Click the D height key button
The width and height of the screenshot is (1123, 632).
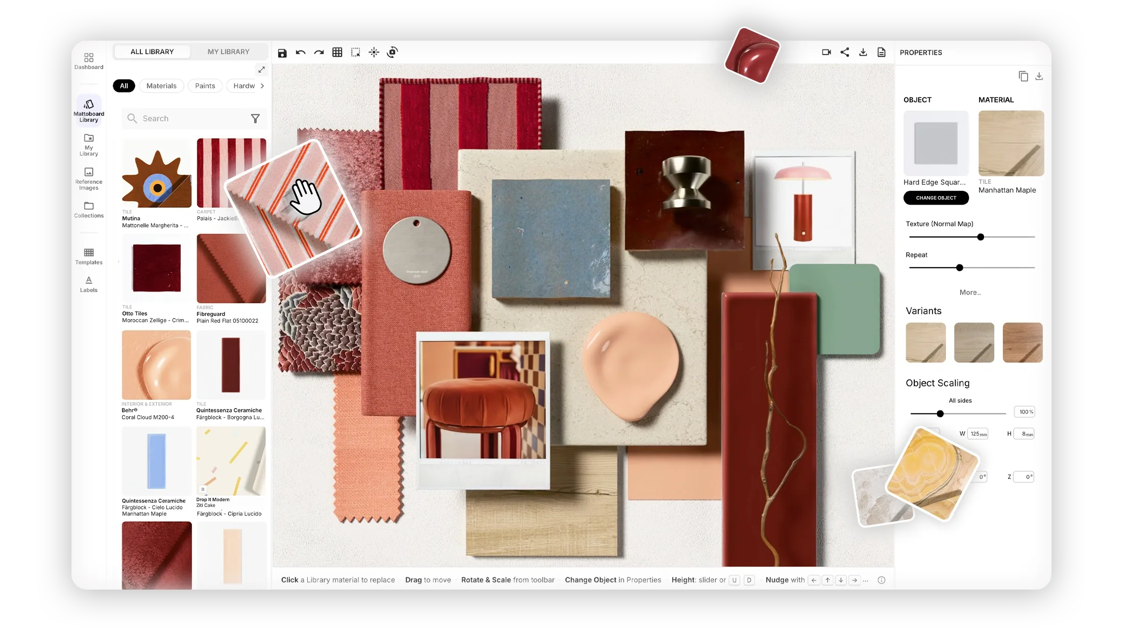(x=749, y=580)
